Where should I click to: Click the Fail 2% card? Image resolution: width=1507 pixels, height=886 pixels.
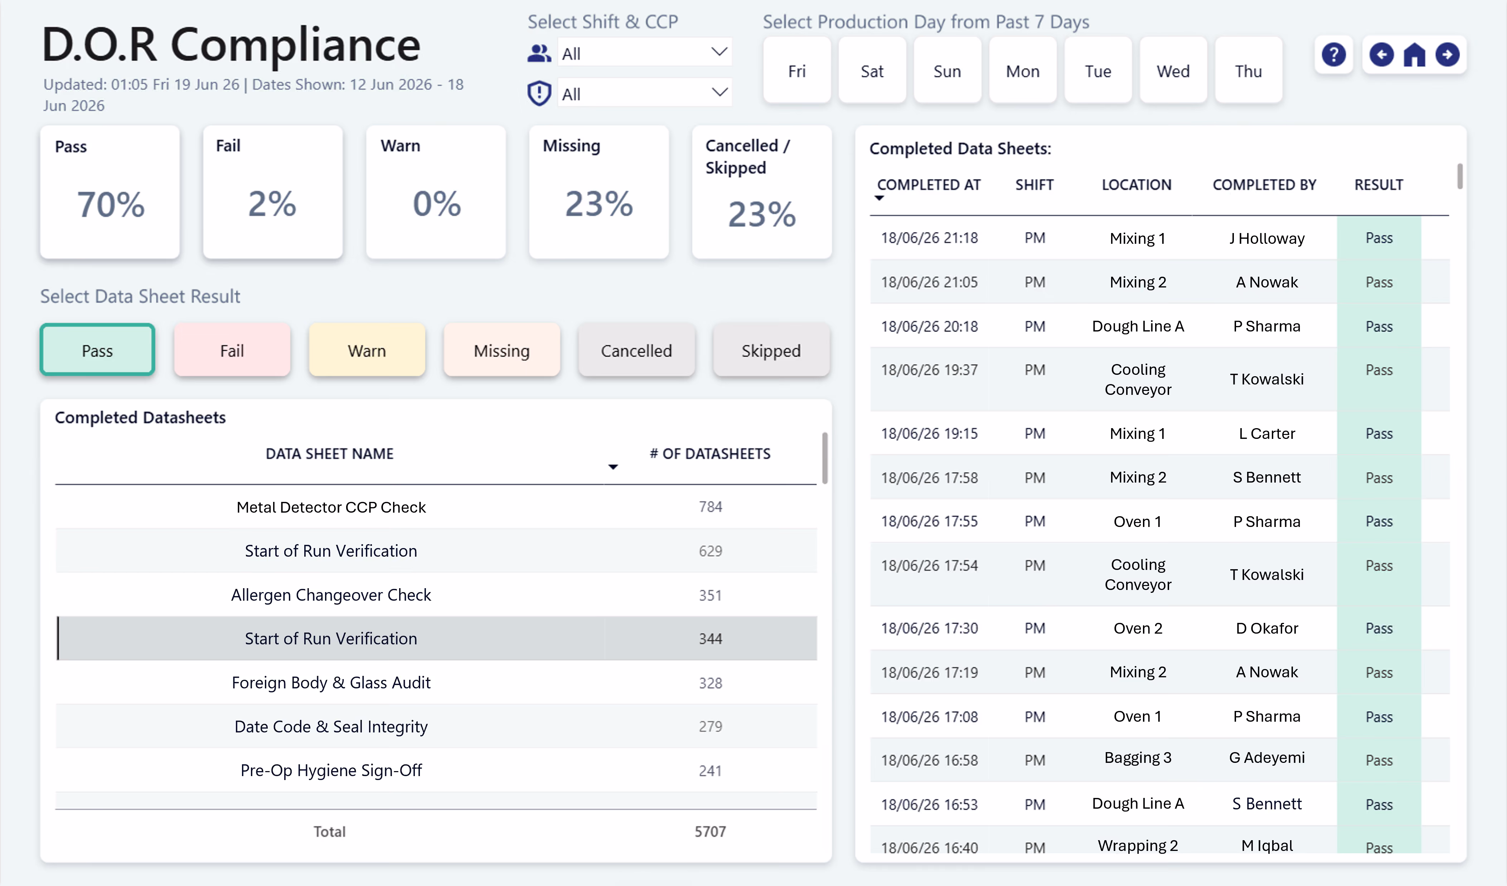273,192
